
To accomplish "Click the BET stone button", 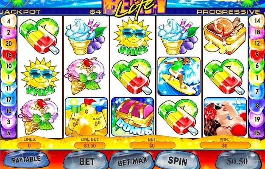I will click(x=86, y=161).
